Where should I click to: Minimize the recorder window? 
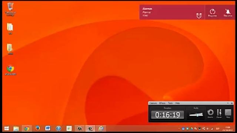228,103
